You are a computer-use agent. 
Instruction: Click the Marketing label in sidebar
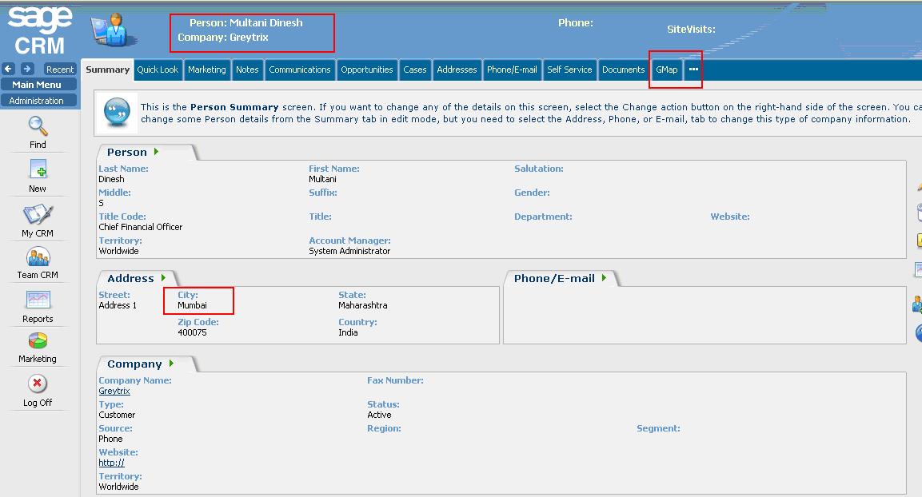(x=38, y=358)
